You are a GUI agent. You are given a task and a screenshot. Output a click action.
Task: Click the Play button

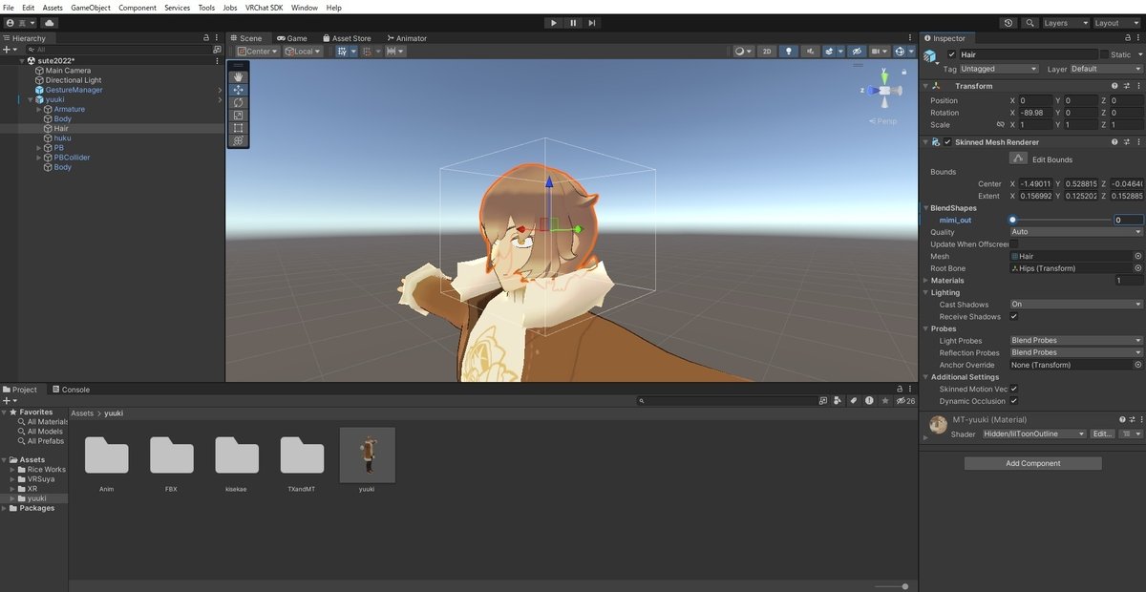(x=554, y=22)
